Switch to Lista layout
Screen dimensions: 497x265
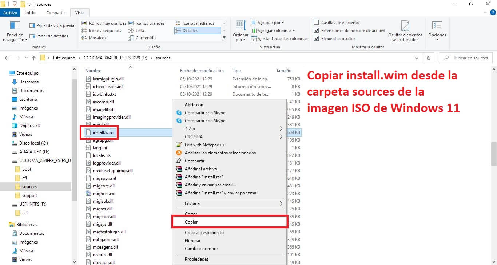(136, 31)
